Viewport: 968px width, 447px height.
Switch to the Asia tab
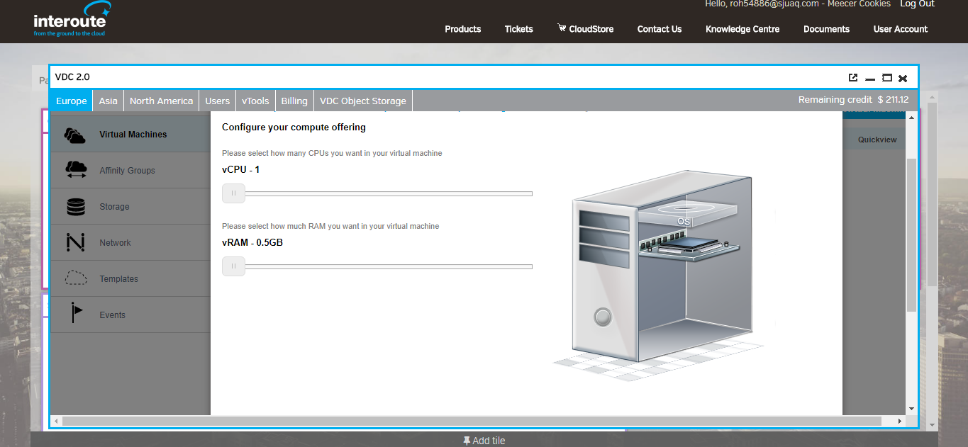(108, 101)
